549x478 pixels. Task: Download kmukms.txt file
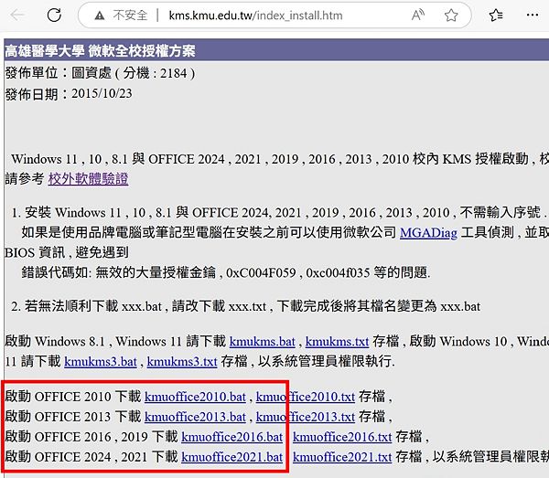pyautogui.click(x=337, y=340)
